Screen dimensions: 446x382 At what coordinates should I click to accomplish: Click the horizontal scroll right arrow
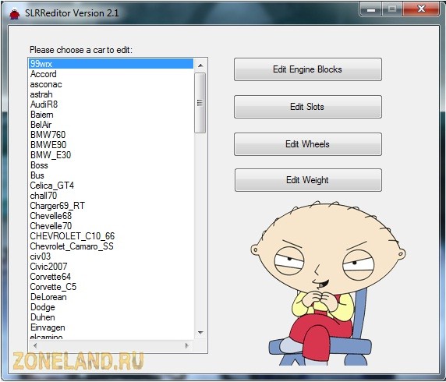click(187, 345)
